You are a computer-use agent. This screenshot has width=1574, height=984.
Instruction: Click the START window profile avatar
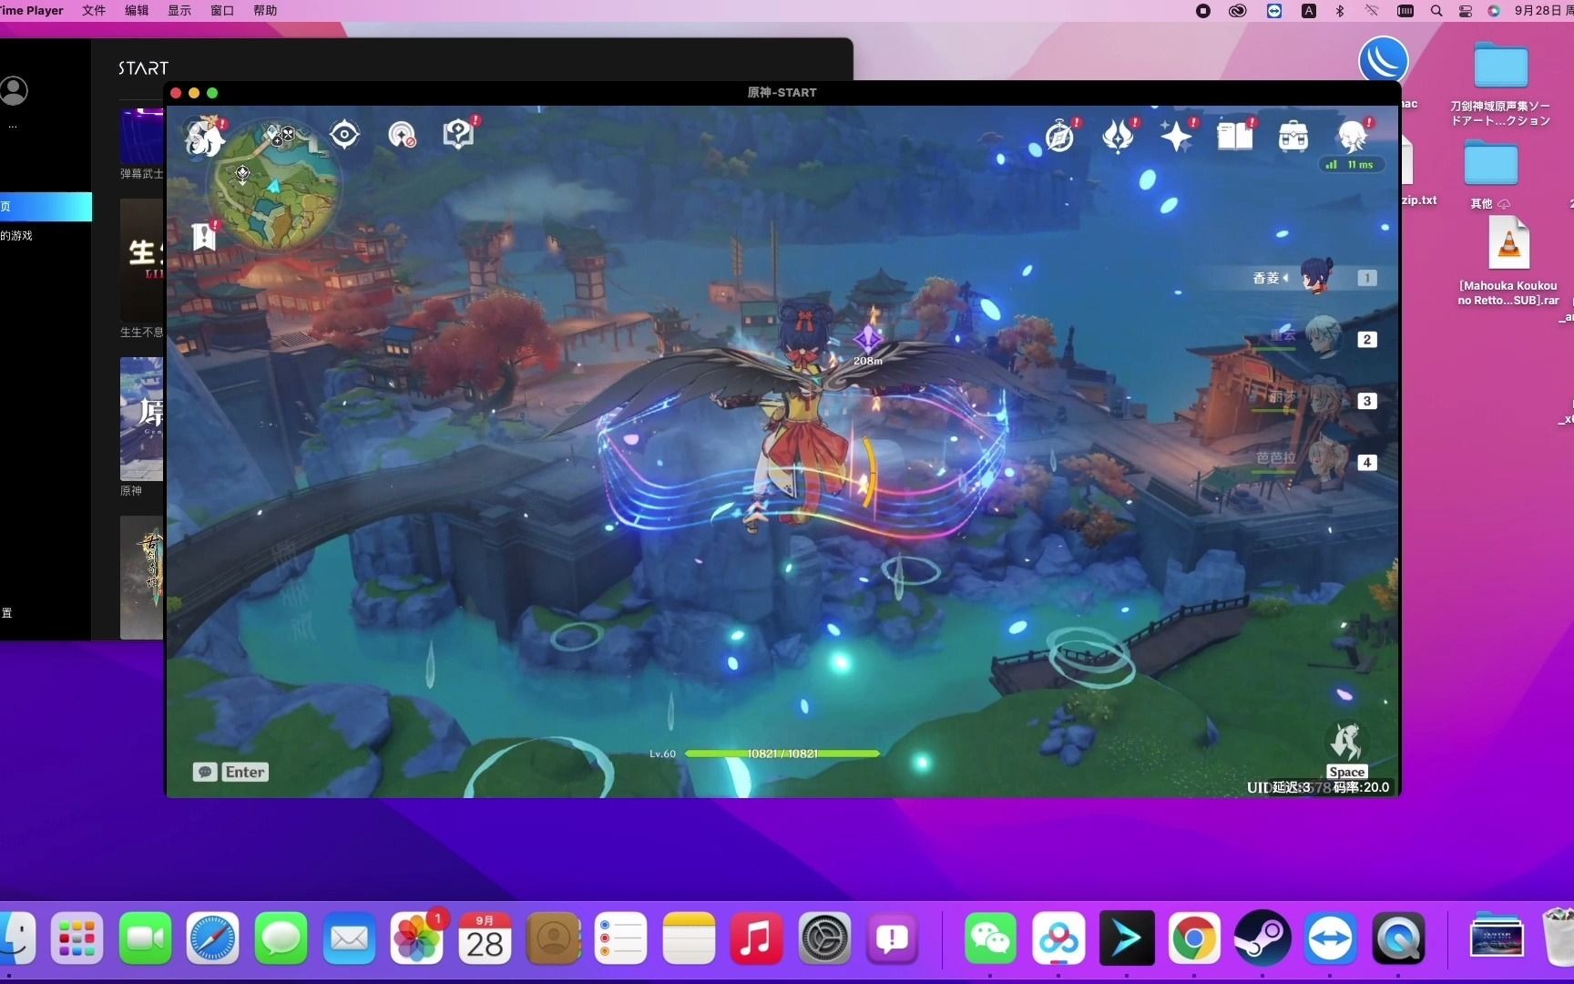[14, 90]
